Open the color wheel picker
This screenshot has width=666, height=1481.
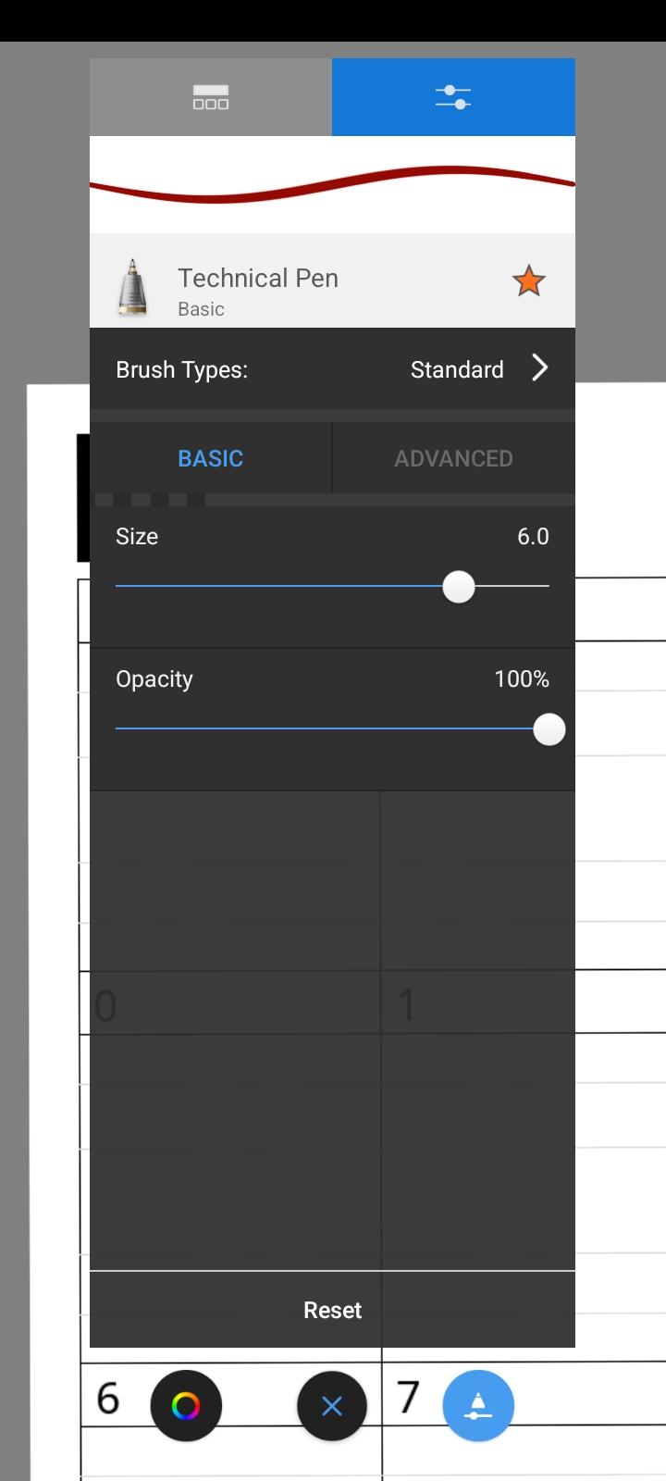186,1406
